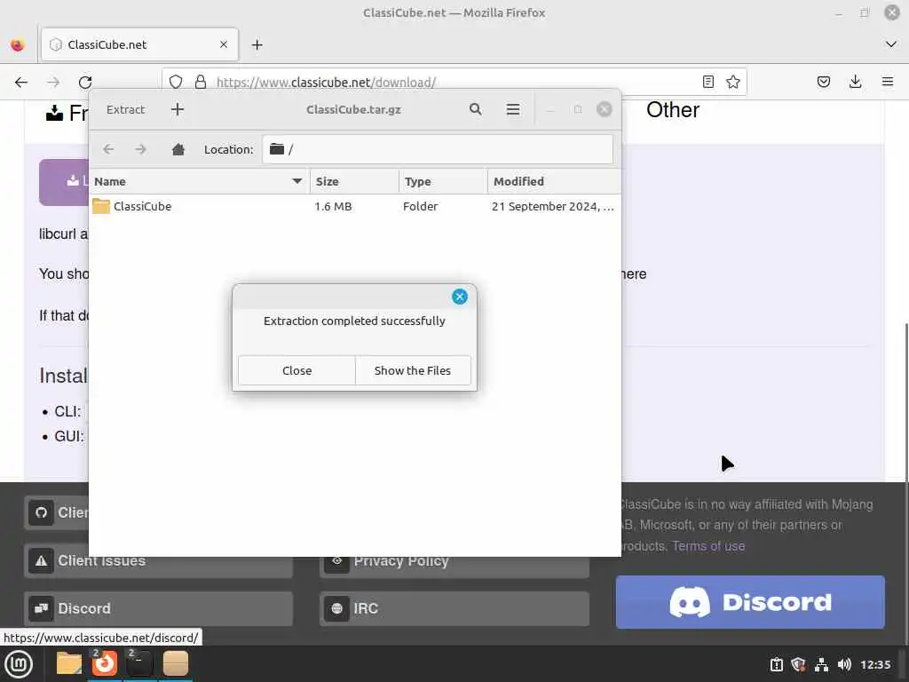Switch to Terminal in taskbar
909x682 pixels.
point(139,663)
